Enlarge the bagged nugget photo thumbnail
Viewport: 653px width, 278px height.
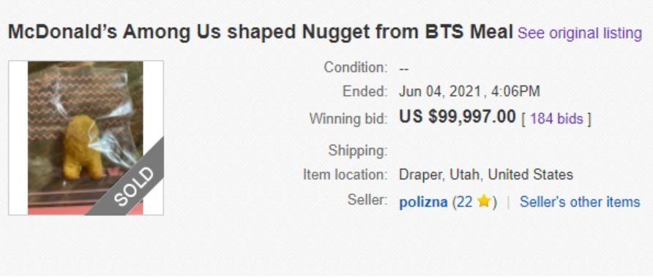[86, 138]
